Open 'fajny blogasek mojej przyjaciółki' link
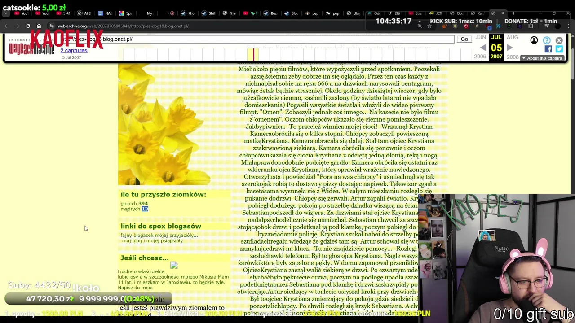Viewport: 575px width, 323px height. pyautogui.click(x=159, y=235)
